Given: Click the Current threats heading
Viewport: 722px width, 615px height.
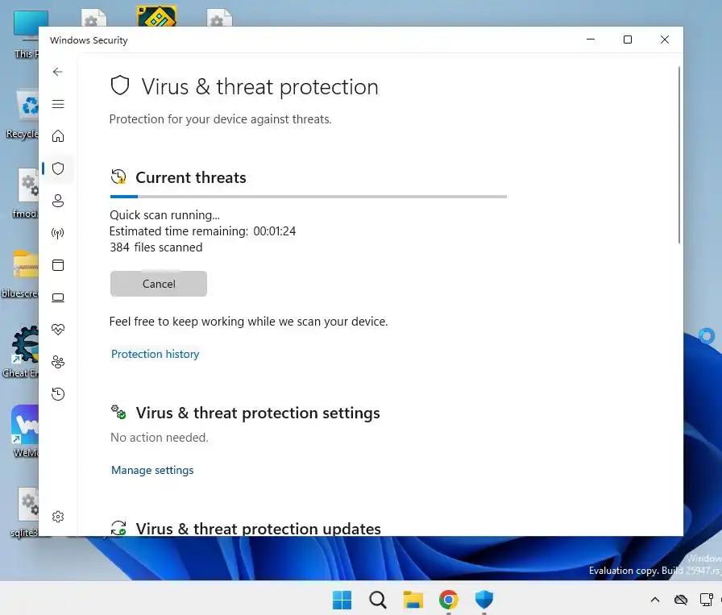Looking at the screenshot, I should pyautogui.click(x=191, y=178).
